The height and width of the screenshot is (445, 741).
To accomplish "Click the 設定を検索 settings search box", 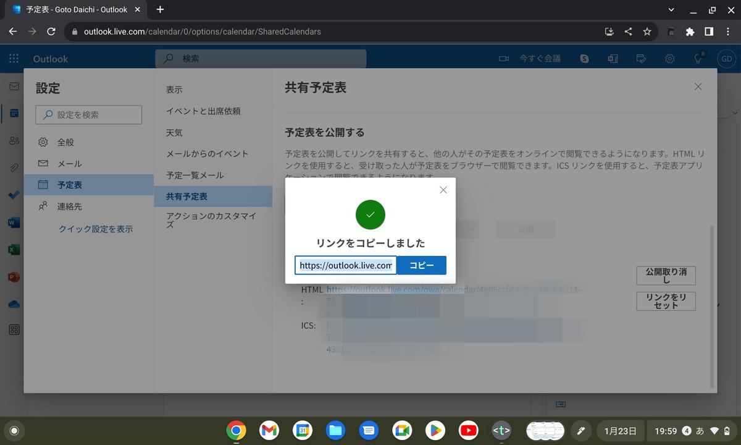I will [89, 114].
